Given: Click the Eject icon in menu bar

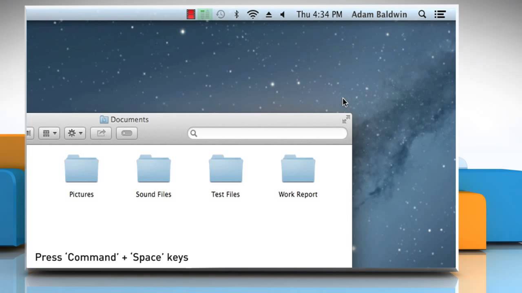Looking at the screenshot, I should [x=269, y=15].
